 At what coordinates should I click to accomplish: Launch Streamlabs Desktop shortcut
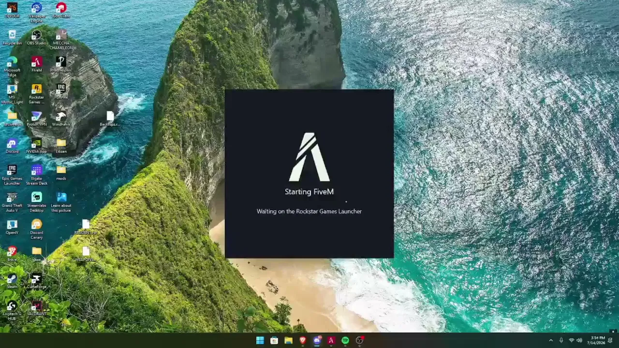36,202
